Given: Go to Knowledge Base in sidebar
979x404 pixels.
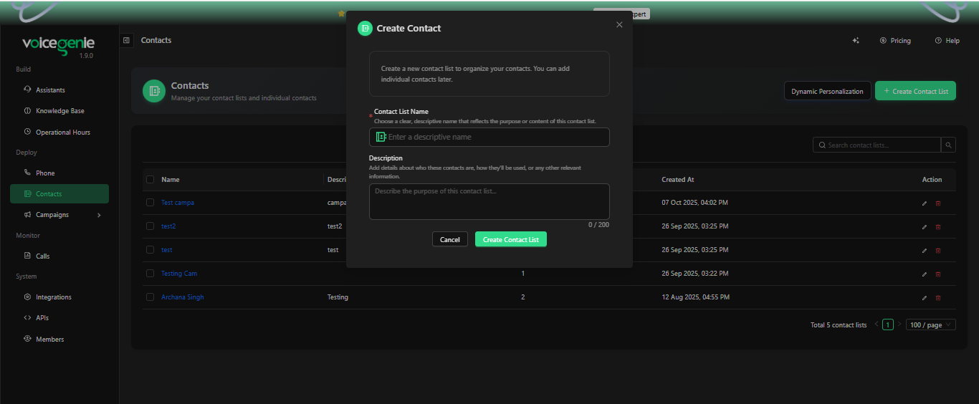Looking at the screenshot, I should [x=59, y=111].
